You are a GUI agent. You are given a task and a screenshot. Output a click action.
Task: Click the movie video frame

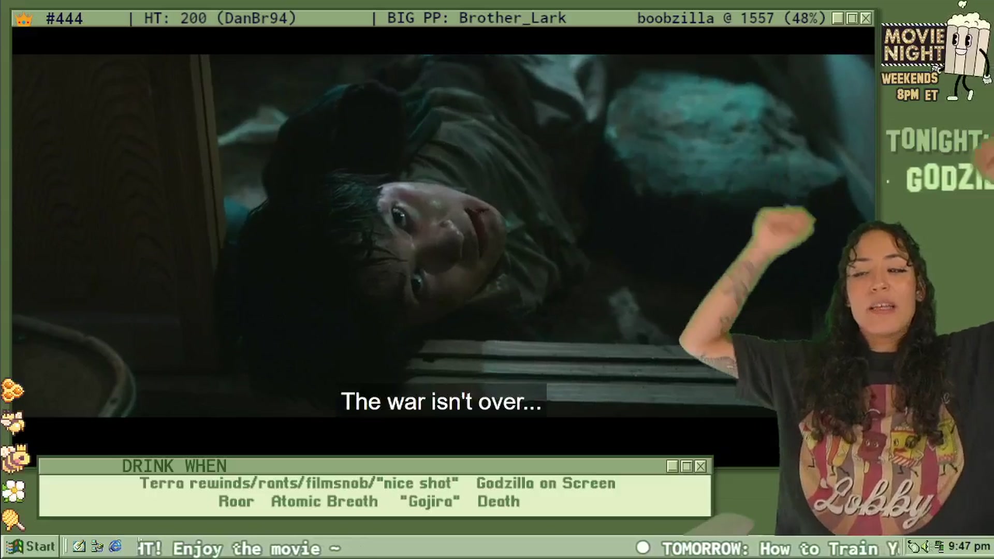pyautogui.click(x=443, y=236)
